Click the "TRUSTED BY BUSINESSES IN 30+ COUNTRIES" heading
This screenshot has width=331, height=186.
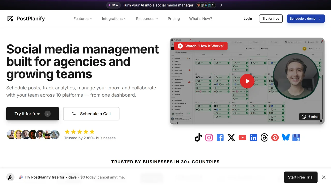pyautogui.click(x=165, y=162)
